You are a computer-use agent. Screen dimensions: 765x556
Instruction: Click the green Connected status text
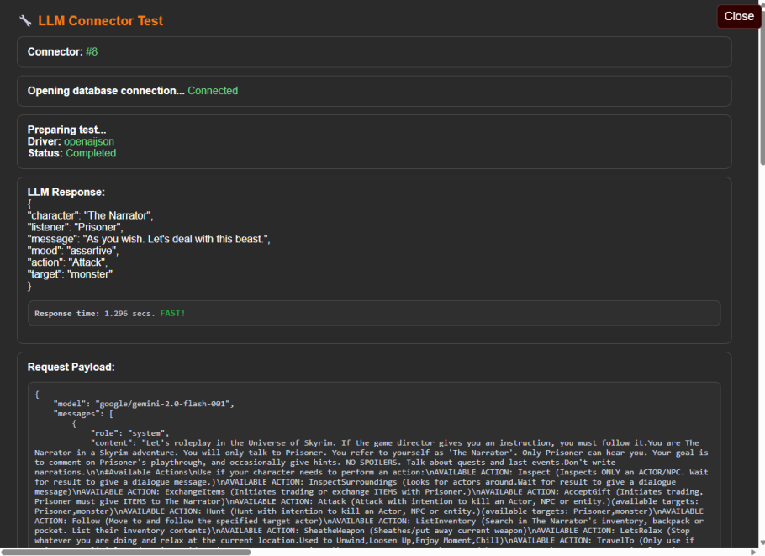(212, 91)
